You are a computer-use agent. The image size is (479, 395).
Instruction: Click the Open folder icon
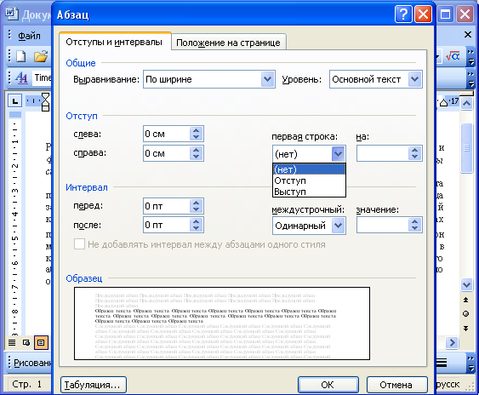click(41, 56)
